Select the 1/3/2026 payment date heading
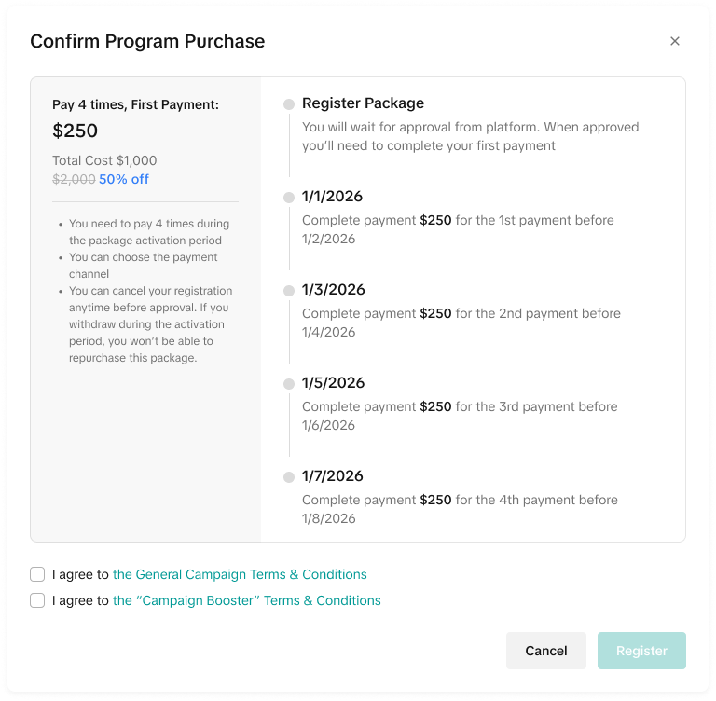716x701 pixels. tap(333, 290)
